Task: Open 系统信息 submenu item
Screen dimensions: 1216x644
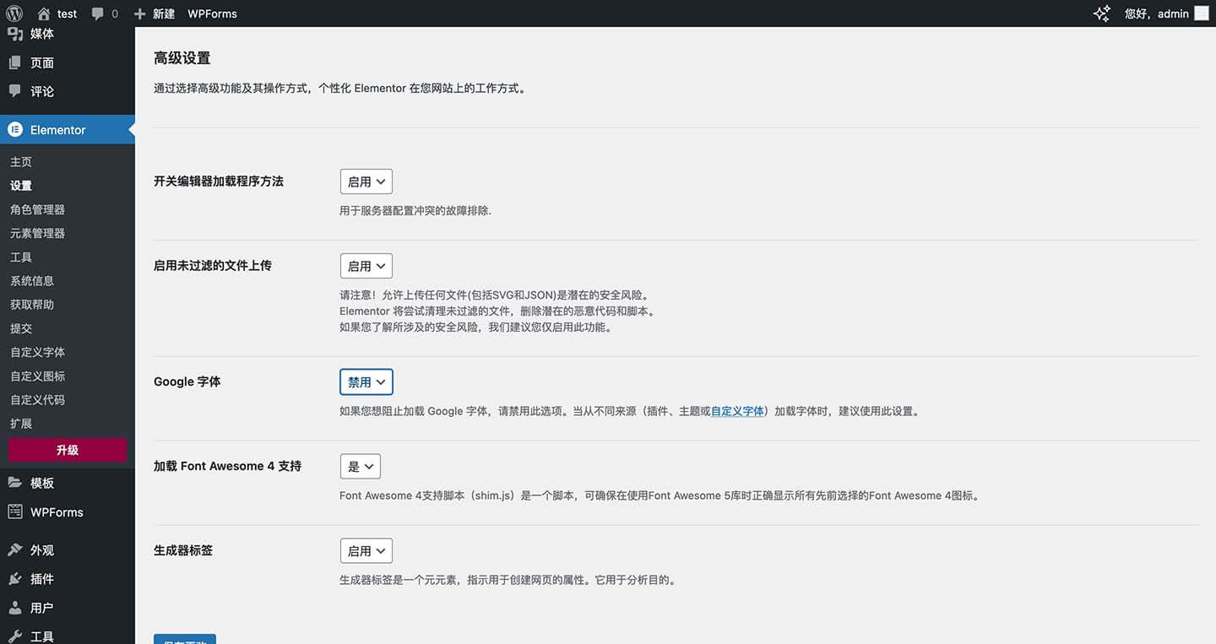Action: pos(32,280)
